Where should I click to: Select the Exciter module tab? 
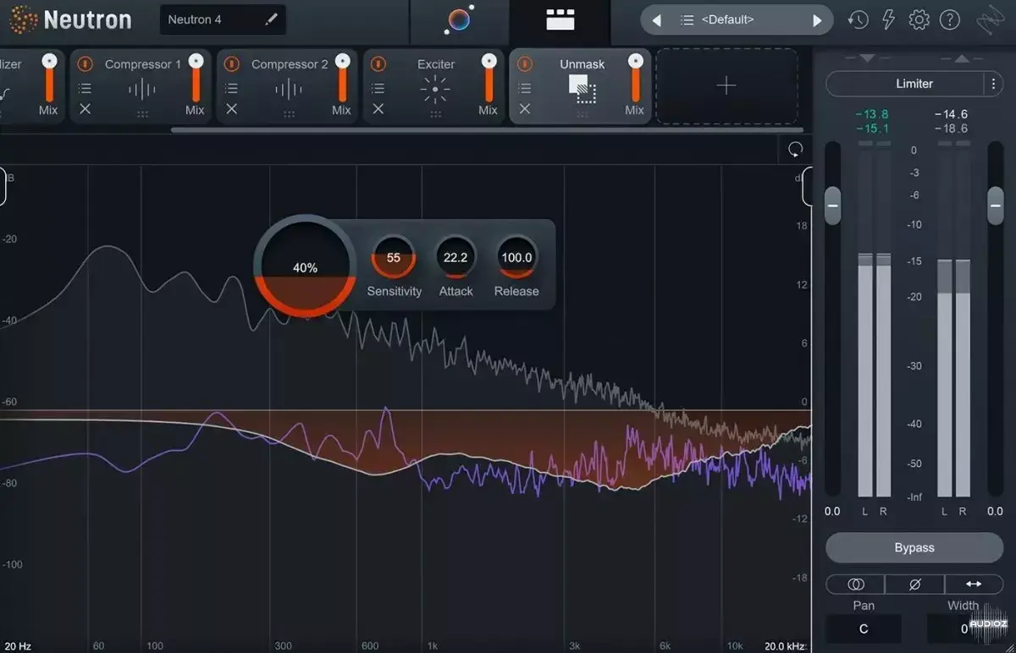(433, 86)
